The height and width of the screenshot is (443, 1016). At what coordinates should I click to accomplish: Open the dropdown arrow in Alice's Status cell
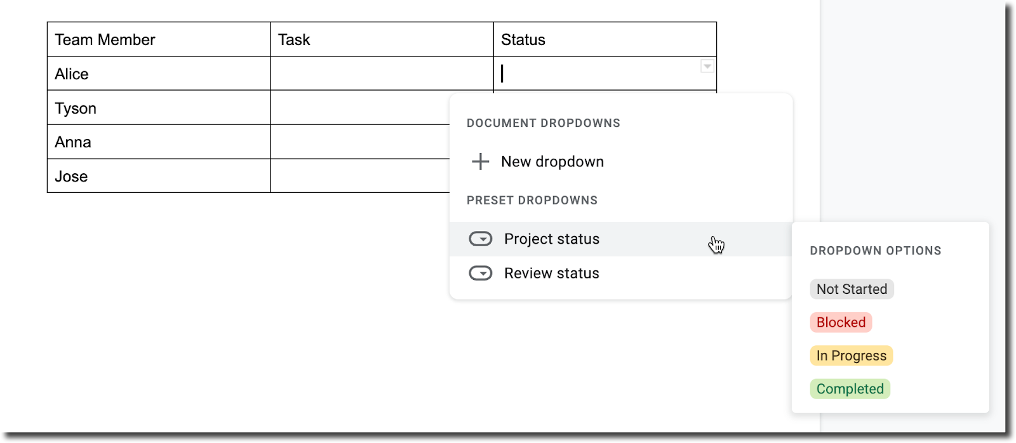click(707, 67)
